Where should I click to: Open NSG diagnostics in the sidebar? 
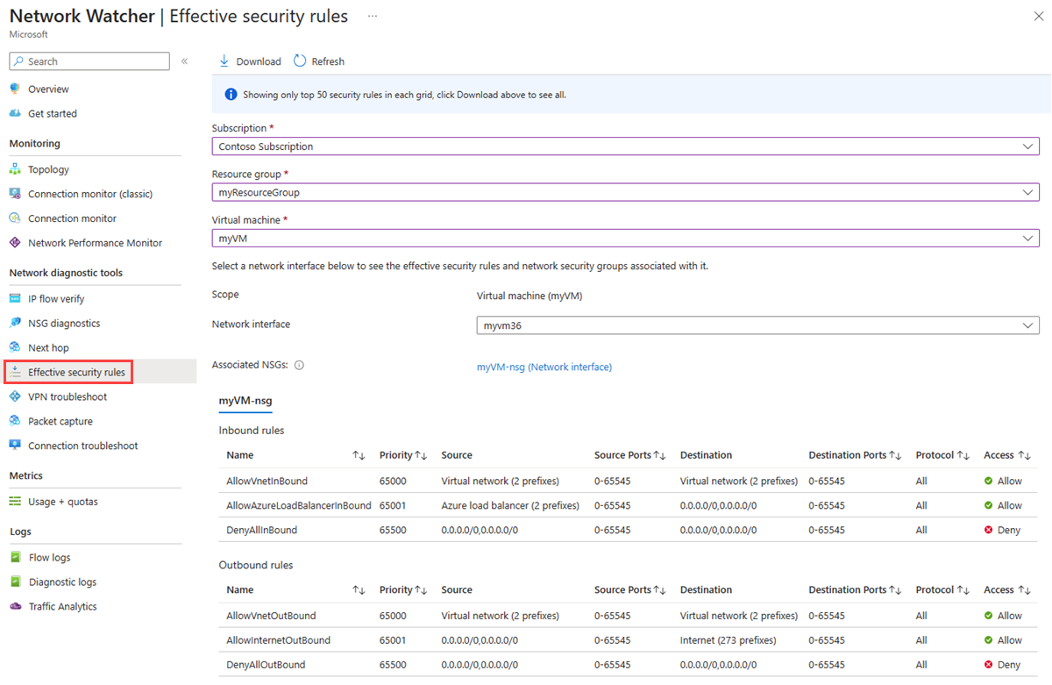pos(64,324)
